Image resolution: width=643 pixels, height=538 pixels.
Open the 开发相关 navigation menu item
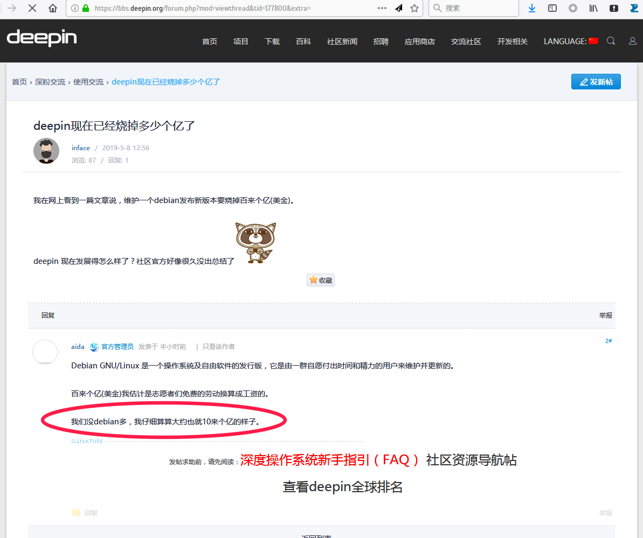[x=513, y=41]
